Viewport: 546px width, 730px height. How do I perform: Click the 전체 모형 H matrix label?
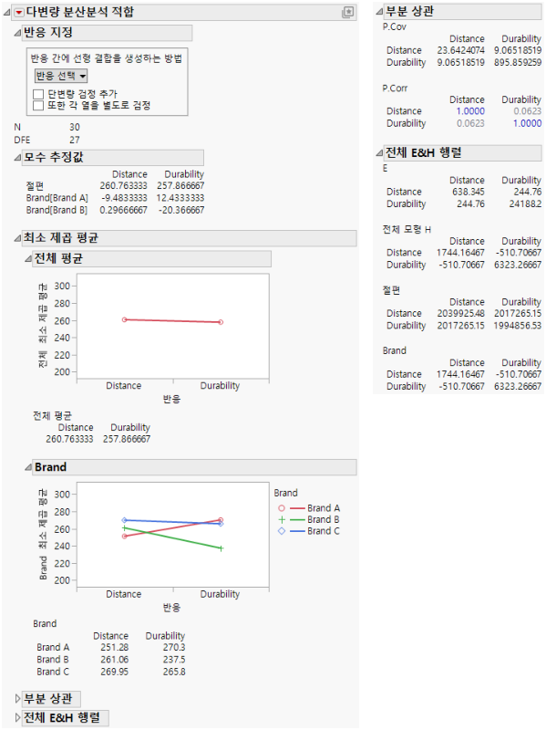tap(407, 230)
